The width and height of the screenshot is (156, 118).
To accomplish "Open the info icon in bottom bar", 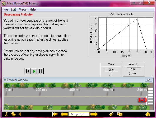I will coord(6,114).
